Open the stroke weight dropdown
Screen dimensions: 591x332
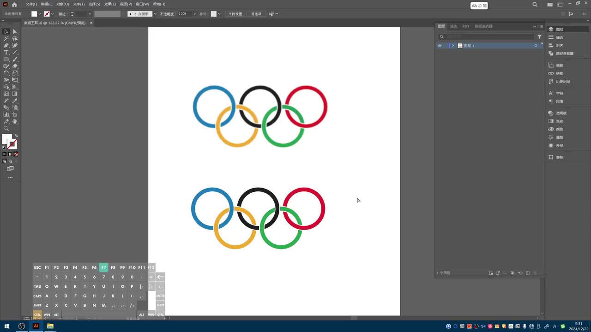point(90,14)
